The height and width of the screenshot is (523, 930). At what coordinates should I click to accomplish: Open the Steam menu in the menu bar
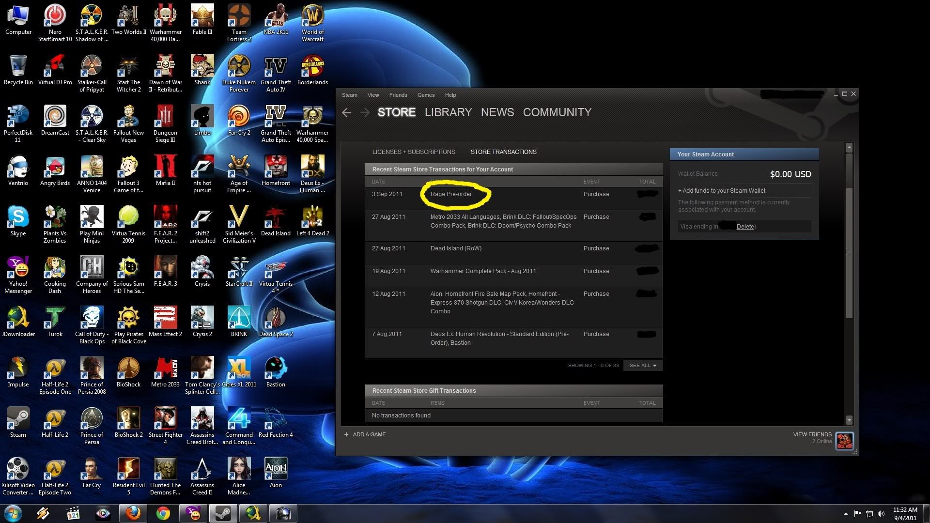pos(349,95)
